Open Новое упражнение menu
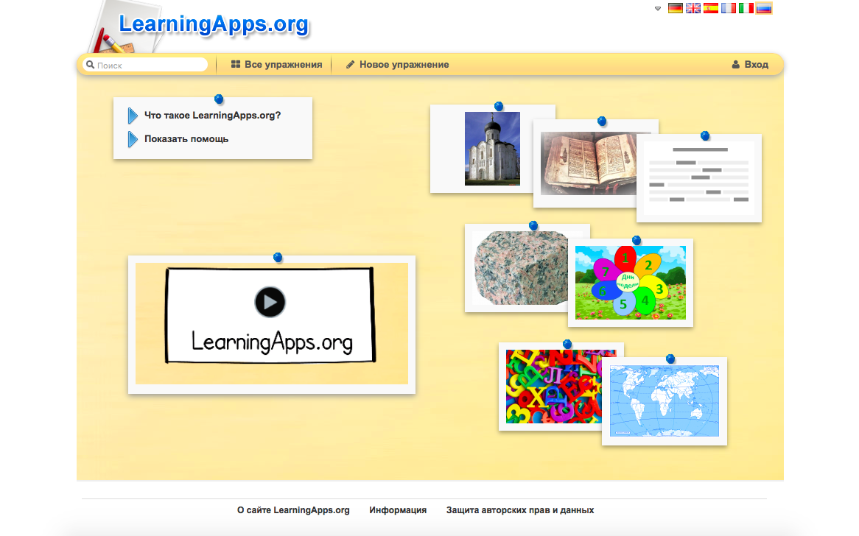The height and width of the screenshot is (536, 859). (397, 65)
